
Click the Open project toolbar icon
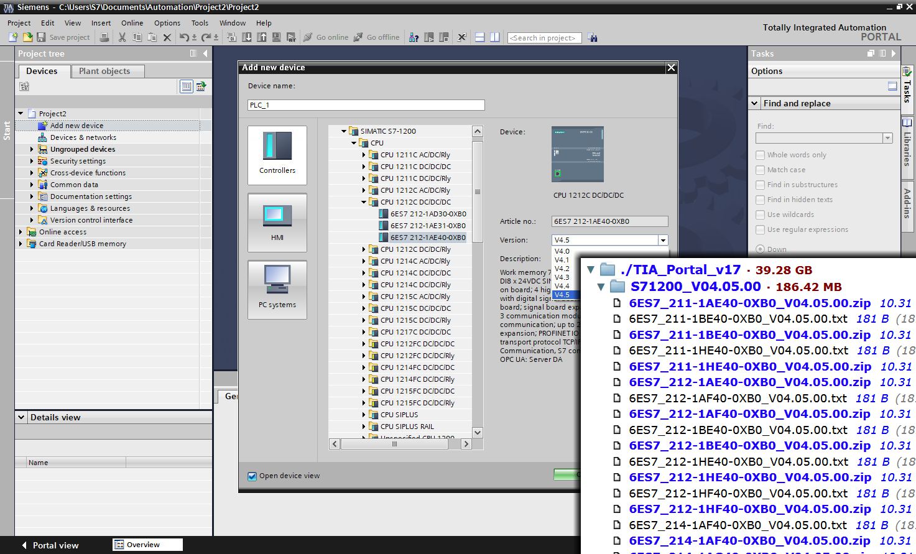point(27,37)
